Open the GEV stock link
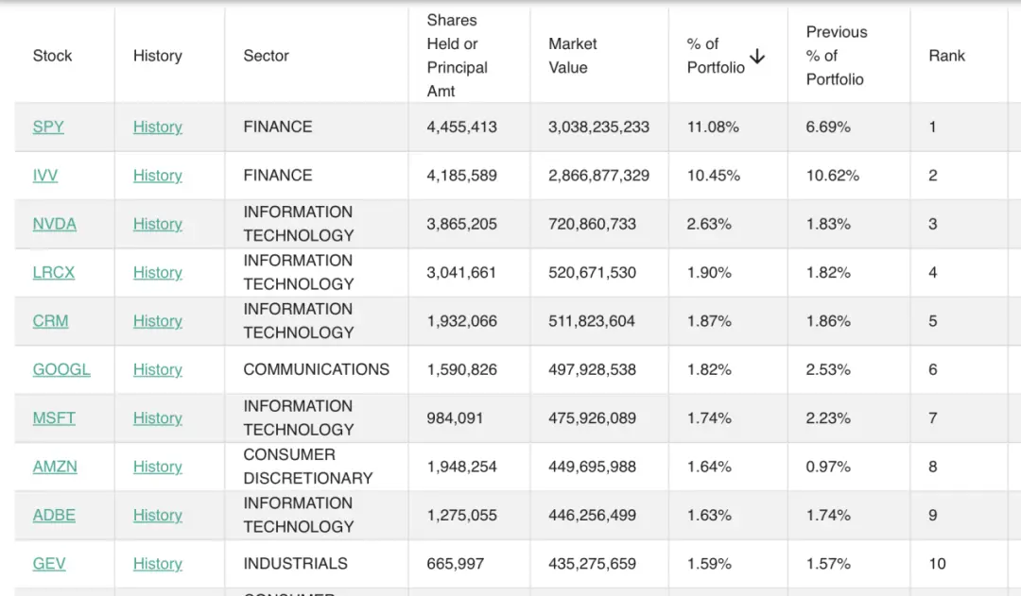The image size is (1021, 596). pyautogui.click(x=49, y=564)
